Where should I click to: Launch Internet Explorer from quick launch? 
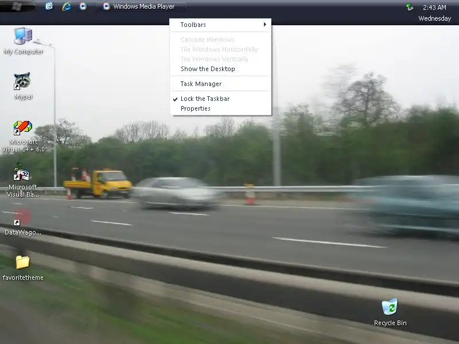(67, 6)
